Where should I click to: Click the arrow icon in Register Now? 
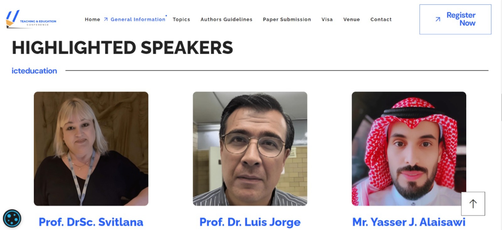tap(438, 19)
